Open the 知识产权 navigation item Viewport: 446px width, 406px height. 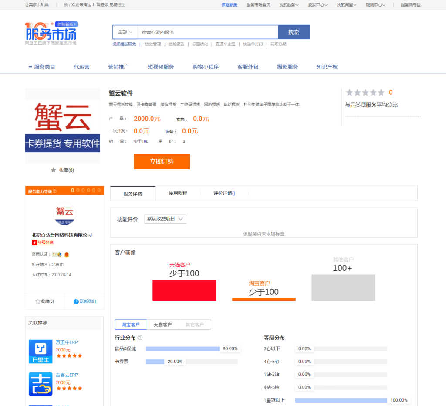(x=327, y=67)
